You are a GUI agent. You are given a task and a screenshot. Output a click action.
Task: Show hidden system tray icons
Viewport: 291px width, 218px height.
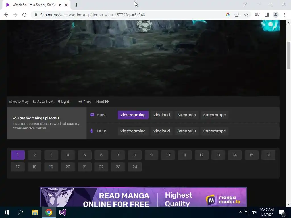pyautogui.click(x=240, y=212)
